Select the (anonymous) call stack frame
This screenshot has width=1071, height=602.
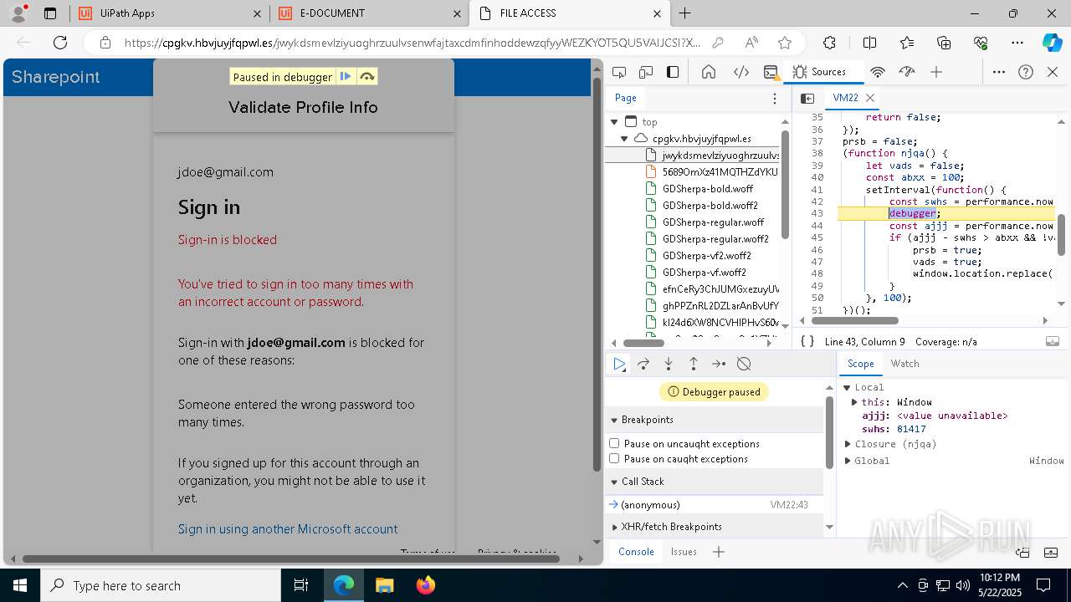click(x=714, y=505)
